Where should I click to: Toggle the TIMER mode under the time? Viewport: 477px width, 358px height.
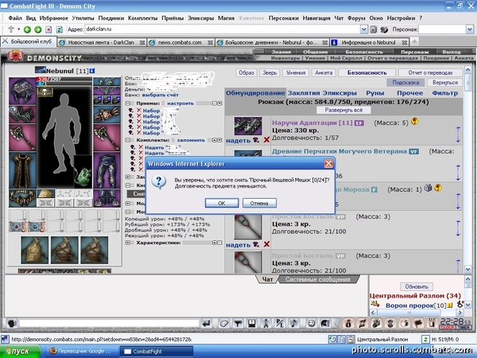(463, 328)
